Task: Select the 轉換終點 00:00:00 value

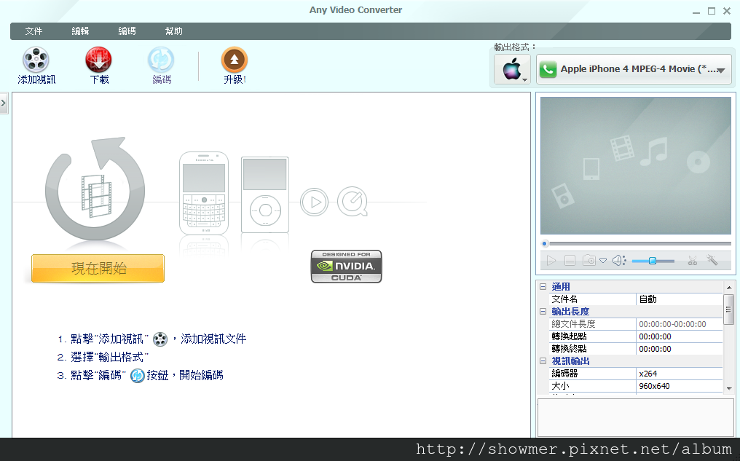Action: [679, 349]
